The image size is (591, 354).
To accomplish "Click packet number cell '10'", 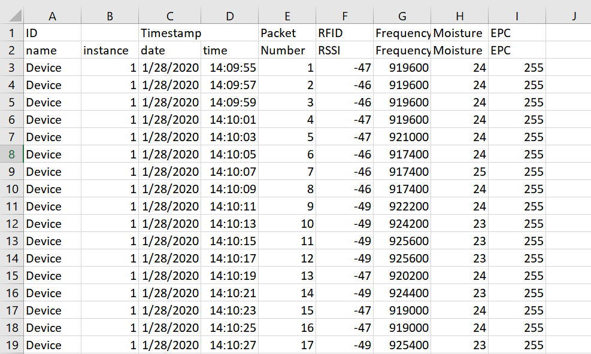I will click(x=287, y=223).
